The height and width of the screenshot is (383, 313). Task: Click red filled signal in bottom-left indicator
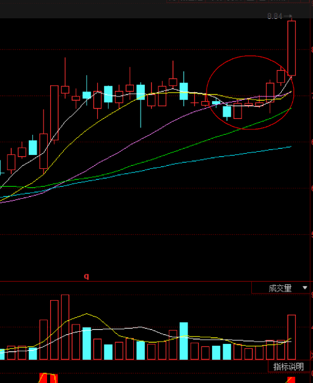click(x=48, y=378)
